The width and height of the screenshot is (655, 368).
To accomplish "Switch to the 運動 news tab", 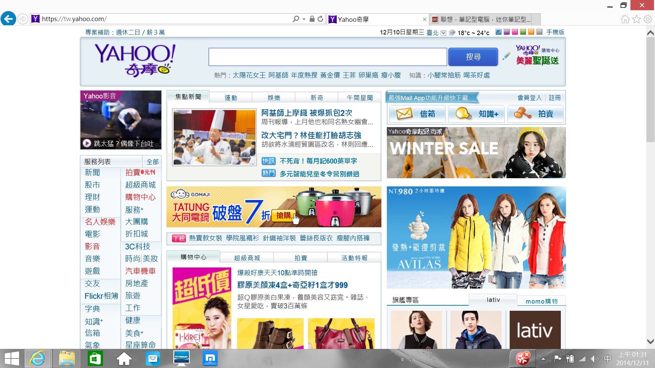I will [x=231, y=98].
